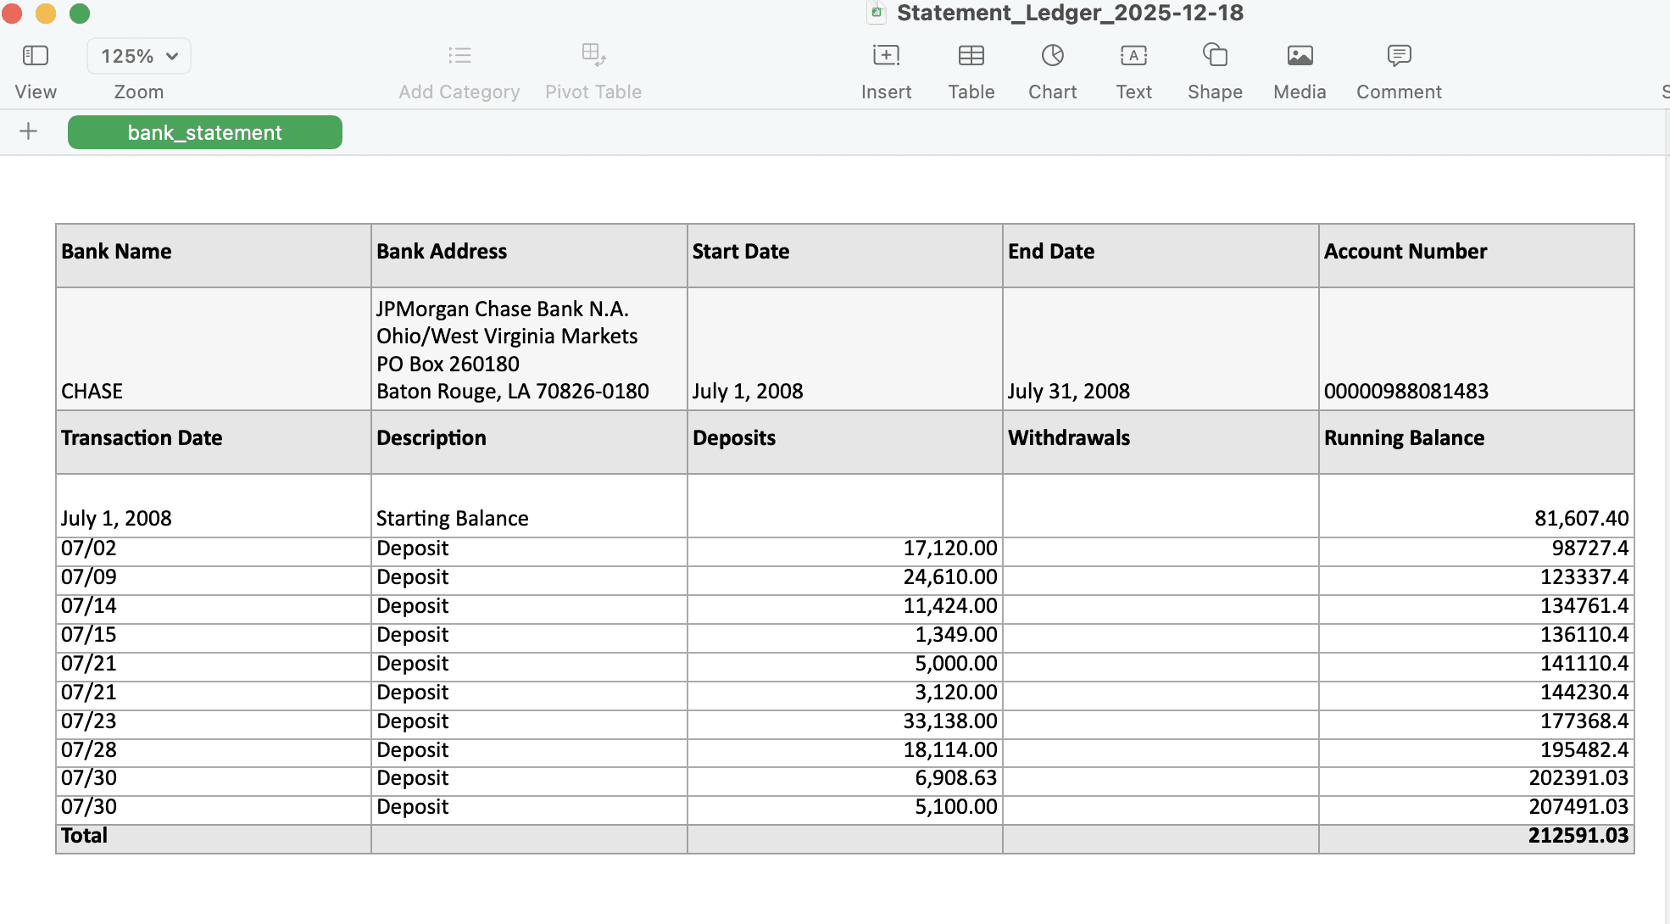Select the Text box icon
Viewport: 1670px width, 924px height.
pyautogui.click(x=1133, y=55)
